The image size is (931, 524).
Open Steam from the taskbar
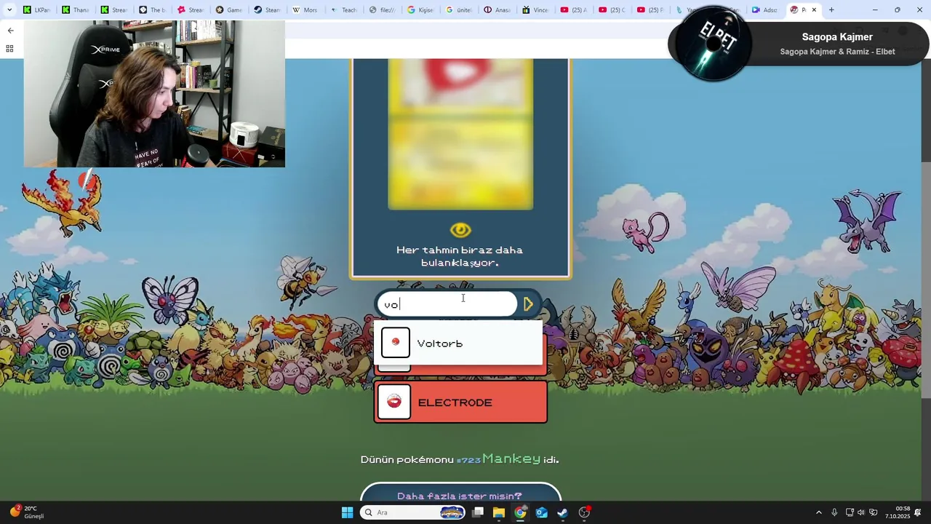pyautogui.click(x=562, y=512)
